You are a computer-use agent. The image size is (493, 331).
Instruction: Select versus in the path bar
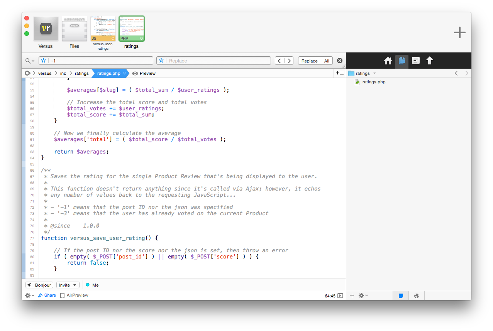[x=45, y=73]
